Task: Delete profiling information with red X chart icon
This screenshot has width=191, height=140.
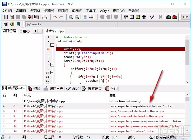Action: tap(175, 17)
